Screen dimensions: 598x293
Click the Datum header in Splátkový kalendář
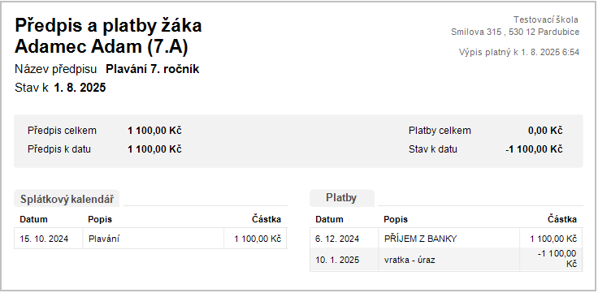point(33,219)
